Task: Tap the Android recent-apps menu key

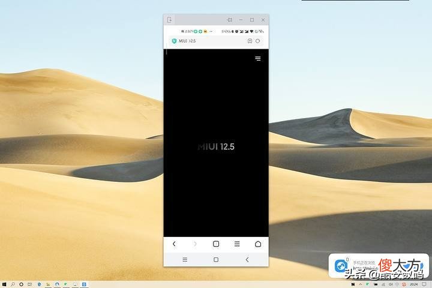Action: click(x=185, y=260)
